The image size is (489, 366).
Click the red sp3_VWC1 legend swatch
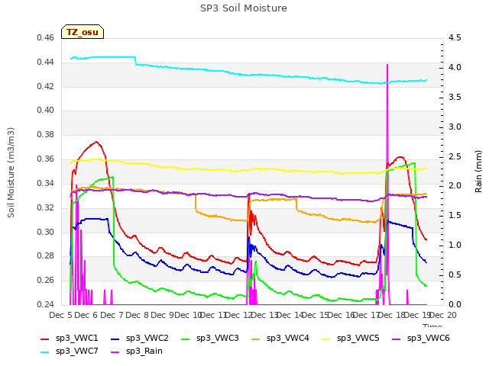[x=45, y=339]
